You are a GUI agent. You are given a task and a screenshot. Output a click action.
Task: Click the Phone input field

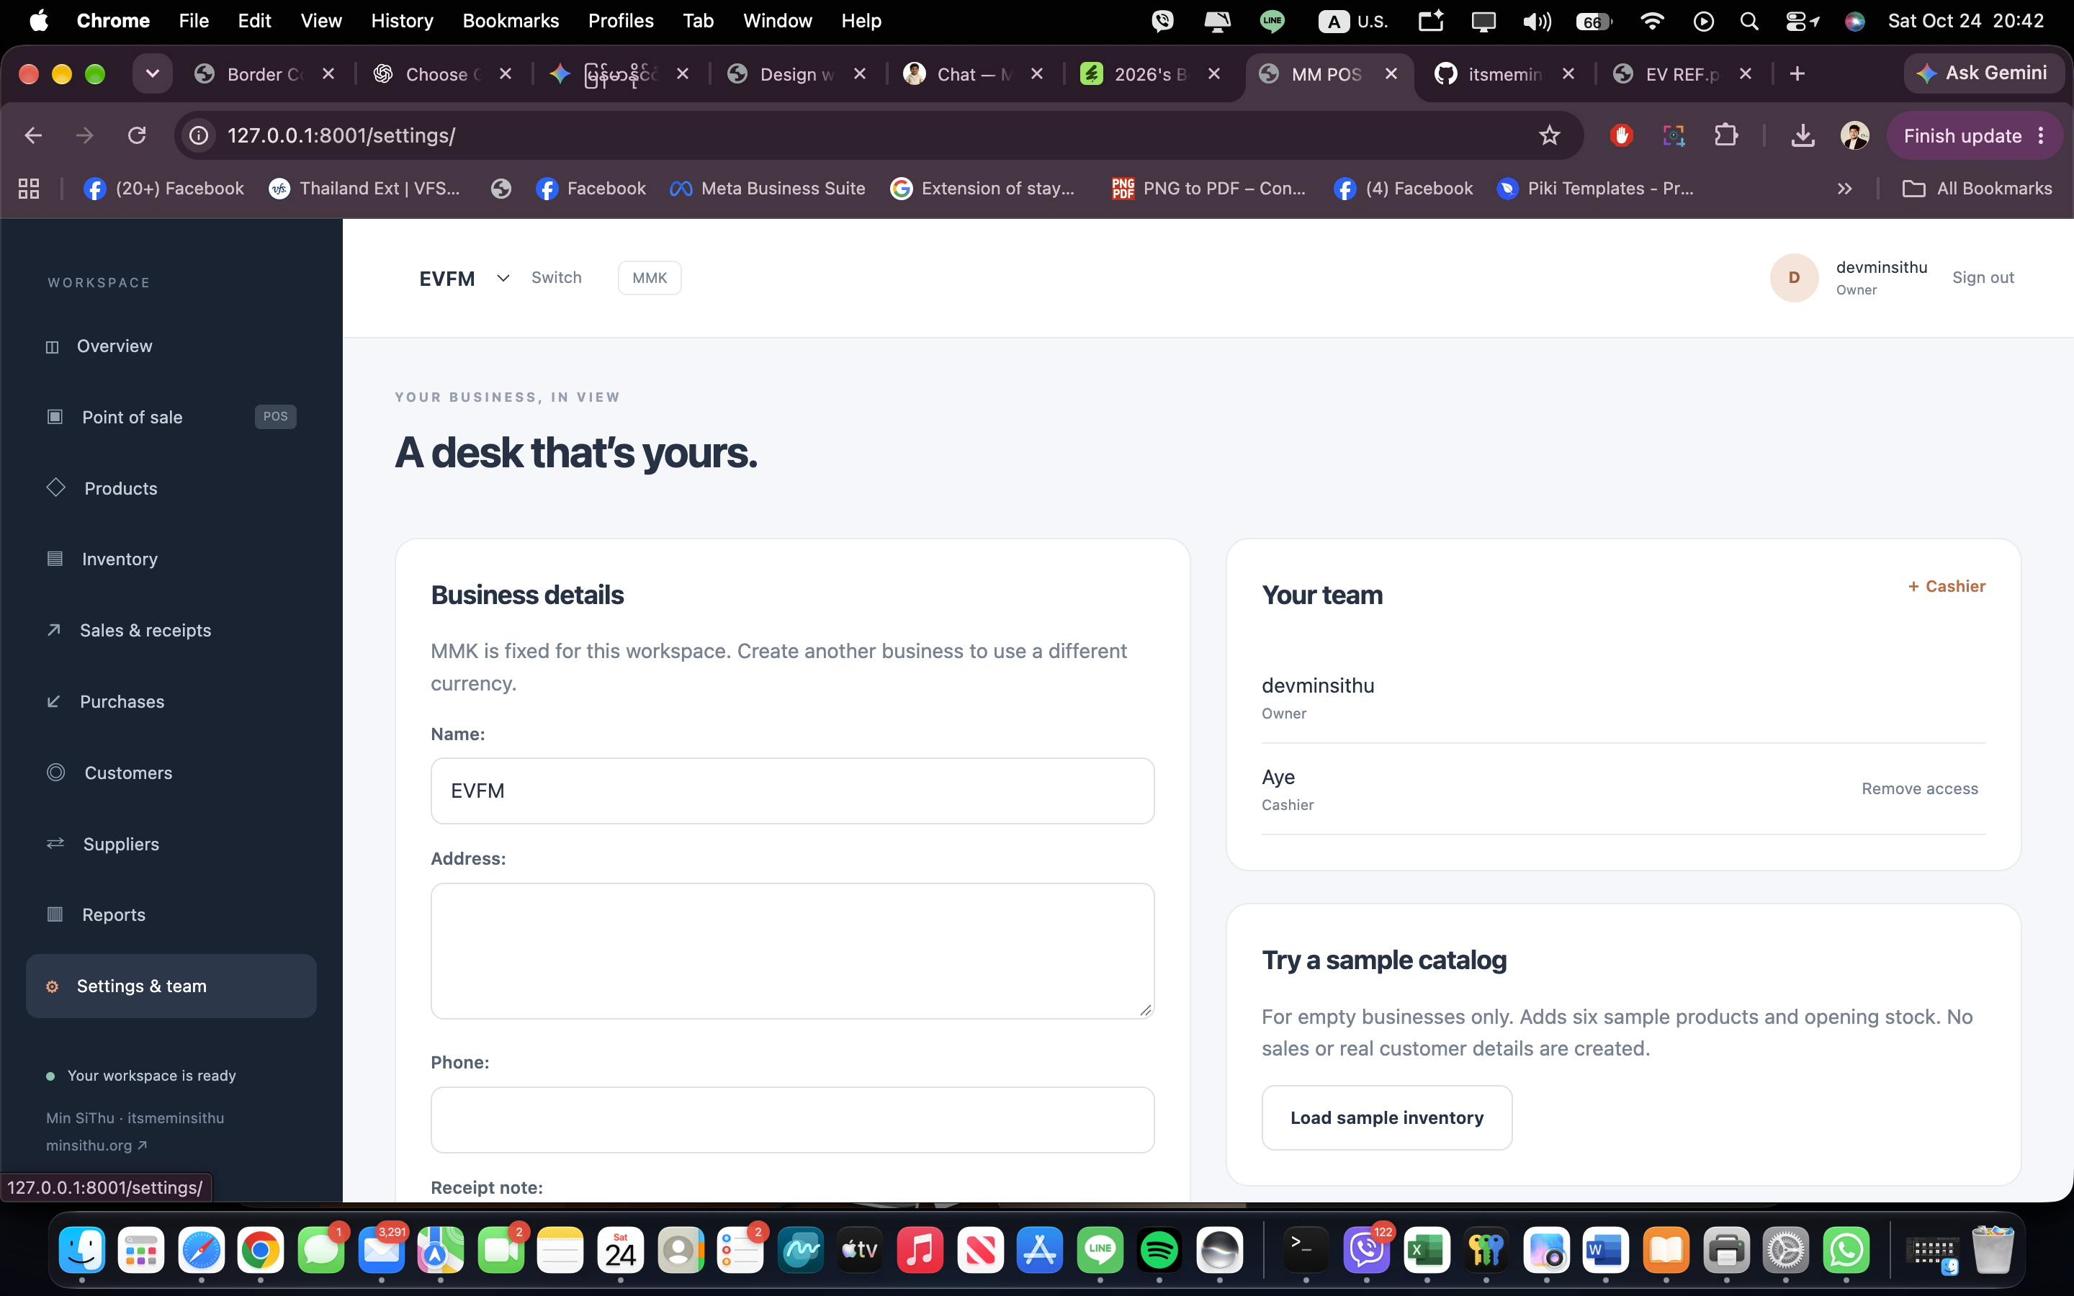coord(792,1120)
